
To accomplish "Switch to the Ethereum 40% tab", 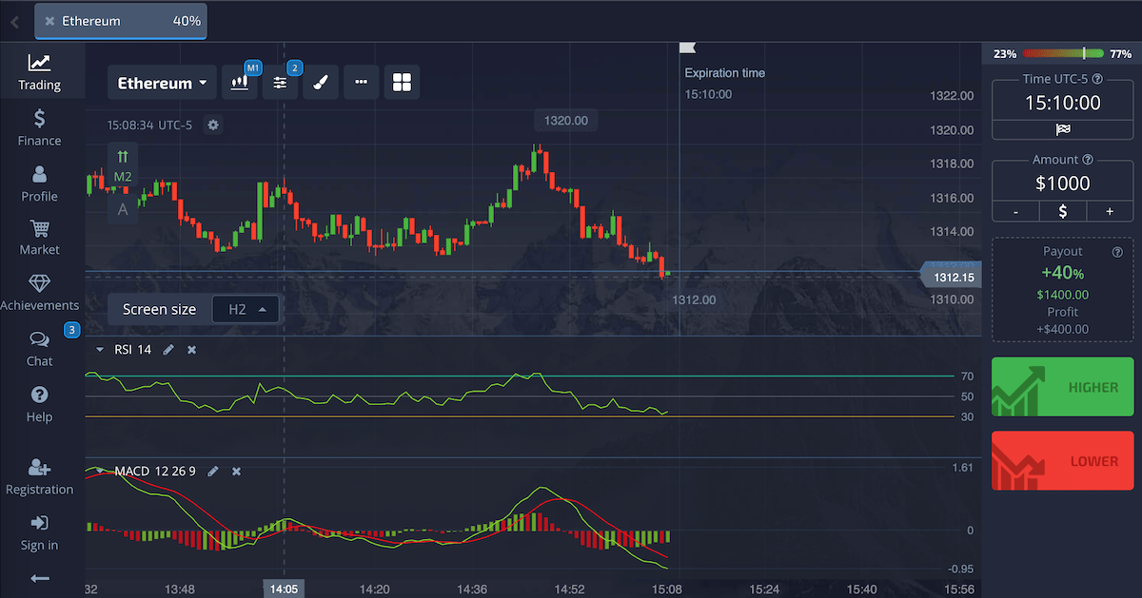I will (x=121, y=20).
